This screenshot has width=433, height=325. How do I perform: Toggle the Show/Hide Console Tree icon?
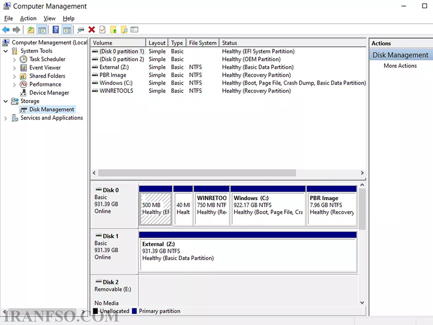[42, 29]
